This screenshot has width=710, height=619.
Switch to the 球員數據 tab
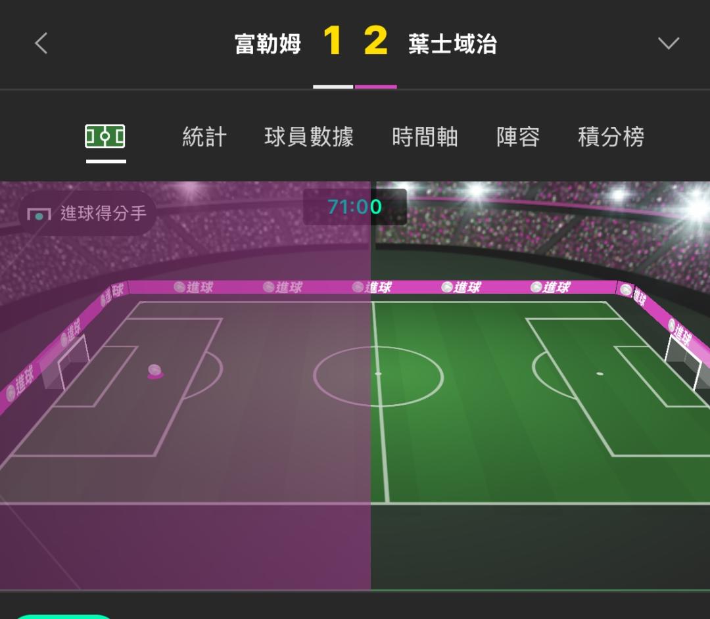[x=309, y=137]
